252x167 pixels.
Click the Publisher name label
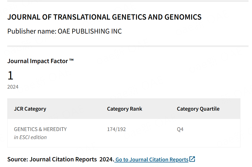click(32, 31)
